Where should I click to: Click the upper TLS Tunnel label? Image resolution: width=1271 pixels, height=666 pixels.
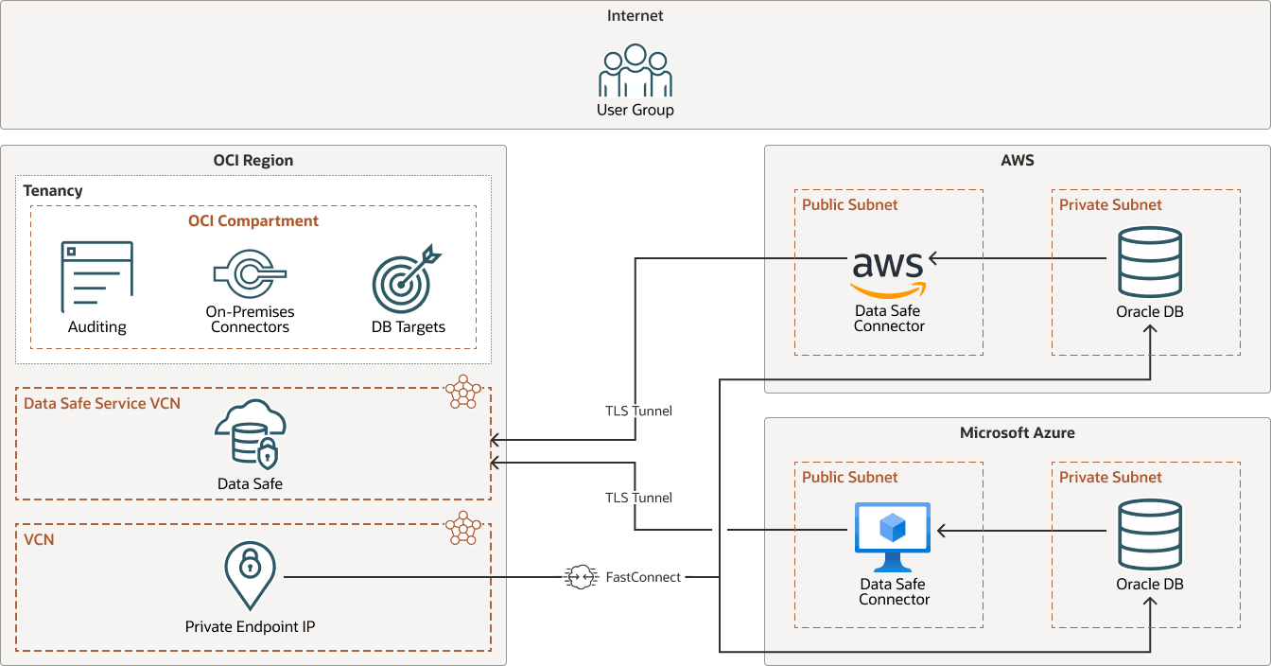tap(639, 411)
